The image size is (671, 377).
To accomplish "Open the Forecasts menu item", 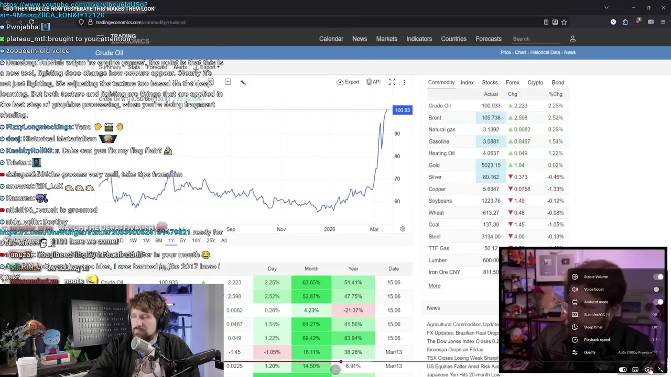I will 489,39.
